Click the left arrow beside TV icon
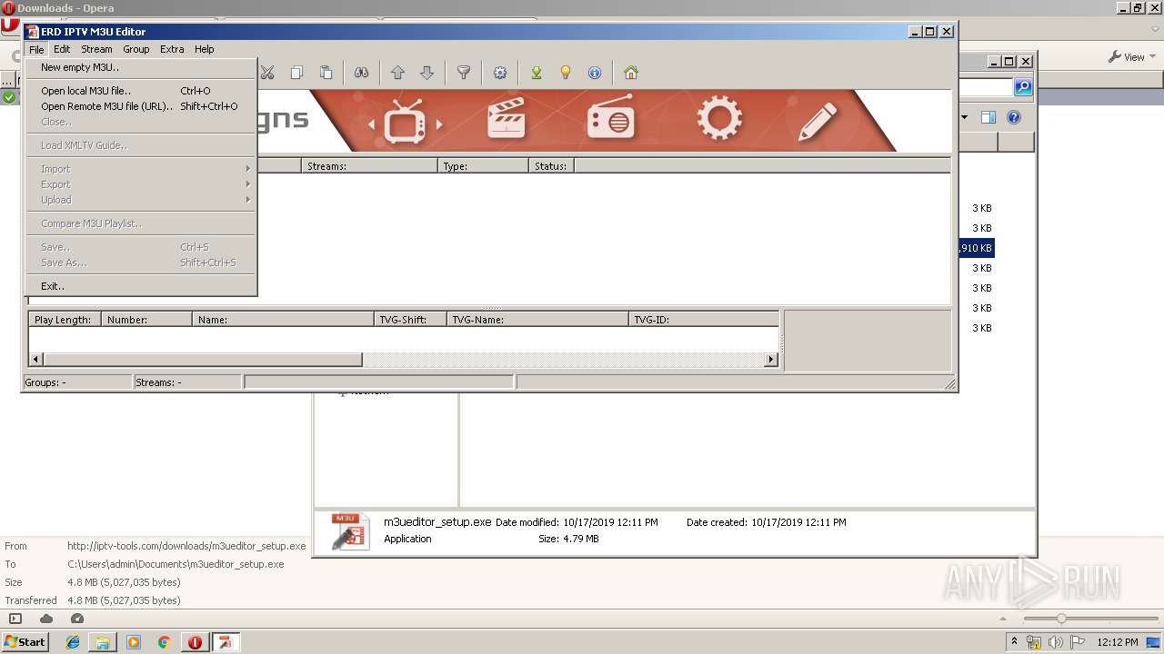Viewport: 1164px width, 654px height. (x=371, y=124)
